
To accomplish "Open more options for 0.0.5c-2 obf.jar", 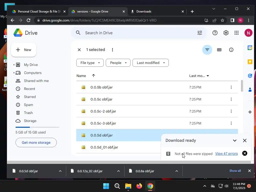I will [231, 111].
